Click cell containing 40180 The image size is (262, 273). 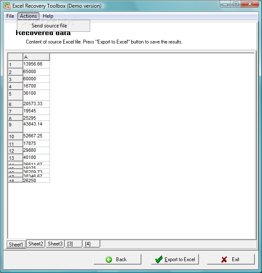pyautogui.click(x=36, y=158)
